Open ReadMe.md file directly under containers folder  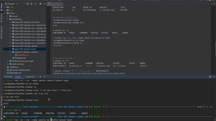19,58
